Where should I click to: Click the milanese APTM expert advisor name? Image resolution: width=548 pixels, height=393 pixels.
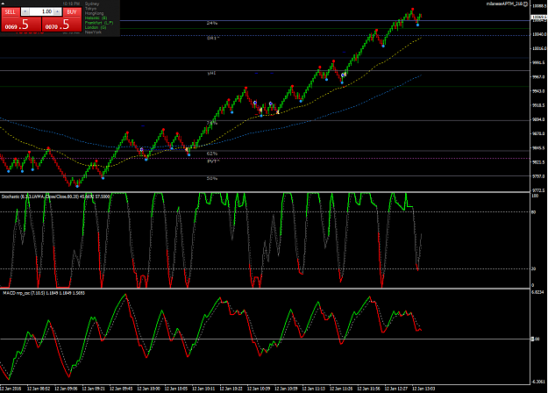pos(505,4)
